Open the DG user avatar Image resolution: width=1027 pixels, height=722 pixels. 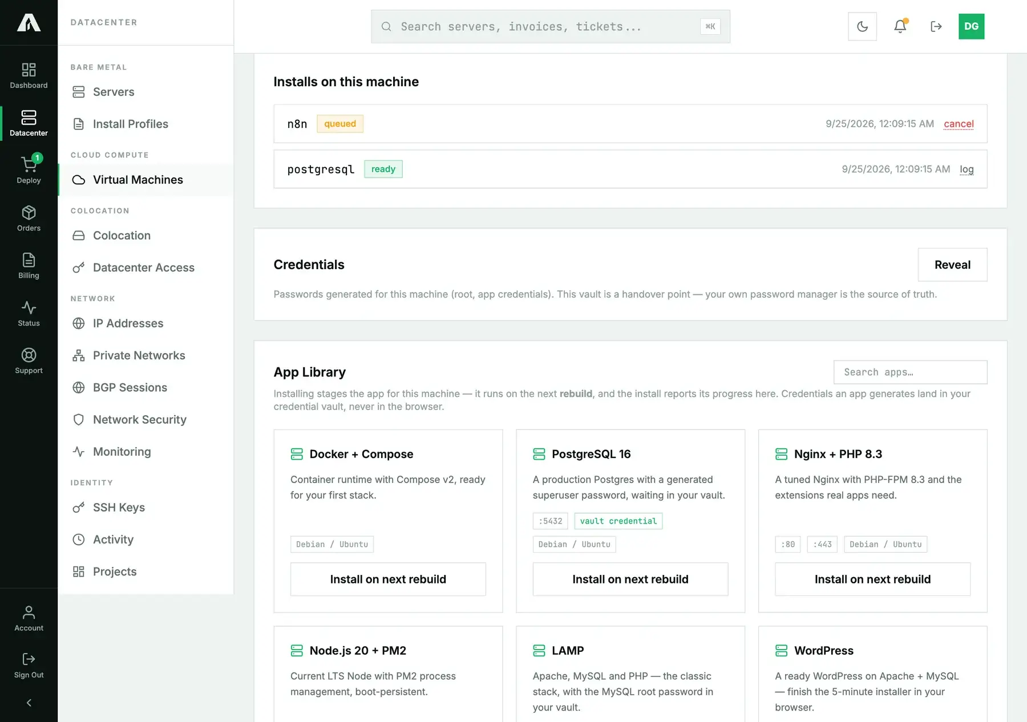click(971, 26)
